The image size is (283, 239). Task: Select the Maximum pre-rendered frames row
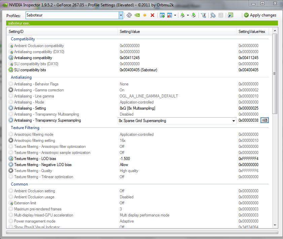click(138, 209)
